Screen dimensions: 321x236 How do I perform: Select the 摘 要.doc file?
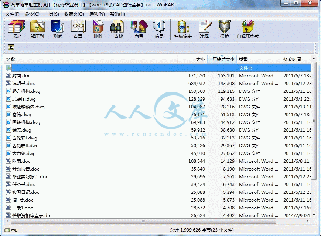point(23,200)
